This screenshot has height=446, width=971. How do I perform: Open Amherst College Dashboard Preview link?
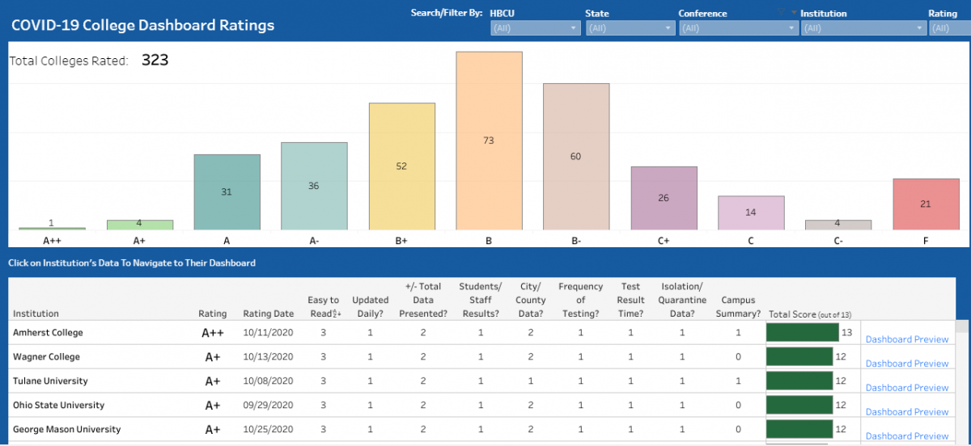pyautogui.click(x=907, y=339)
